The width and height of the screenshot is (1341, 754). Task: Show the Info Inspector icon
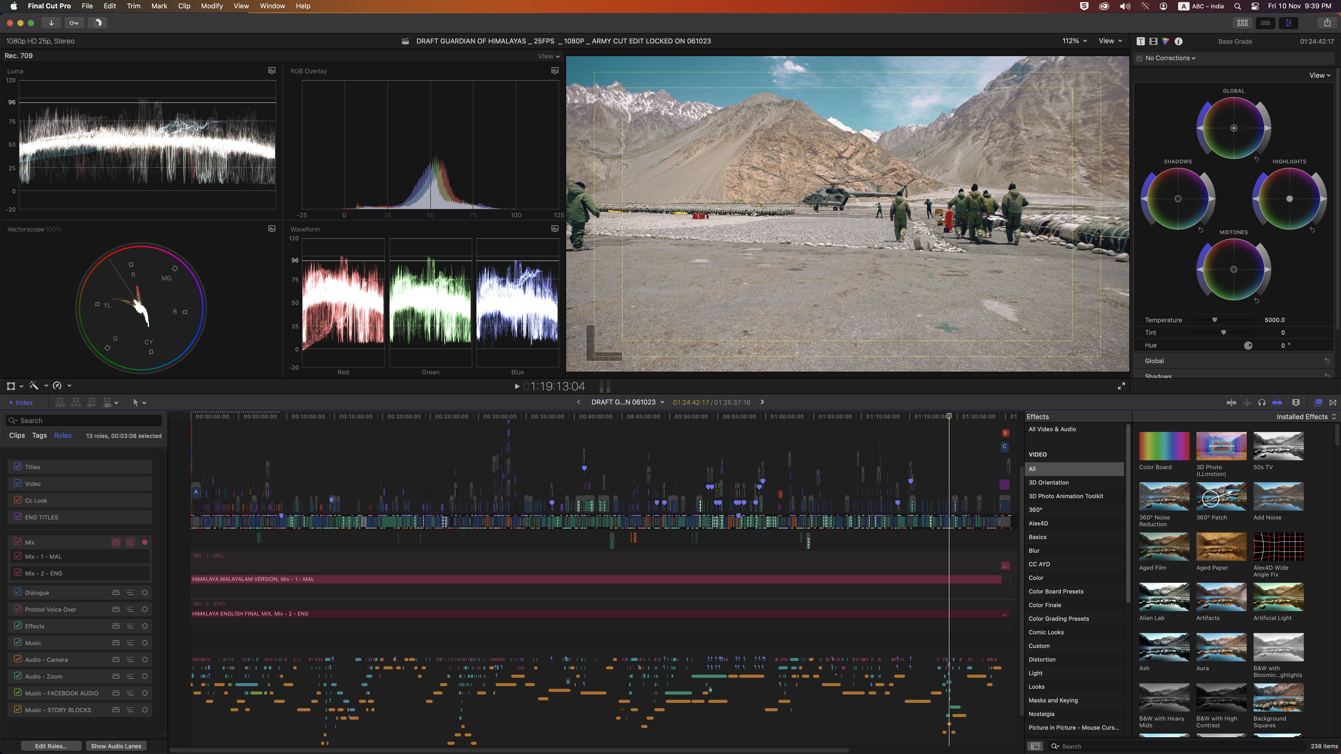pos(1179,41)
